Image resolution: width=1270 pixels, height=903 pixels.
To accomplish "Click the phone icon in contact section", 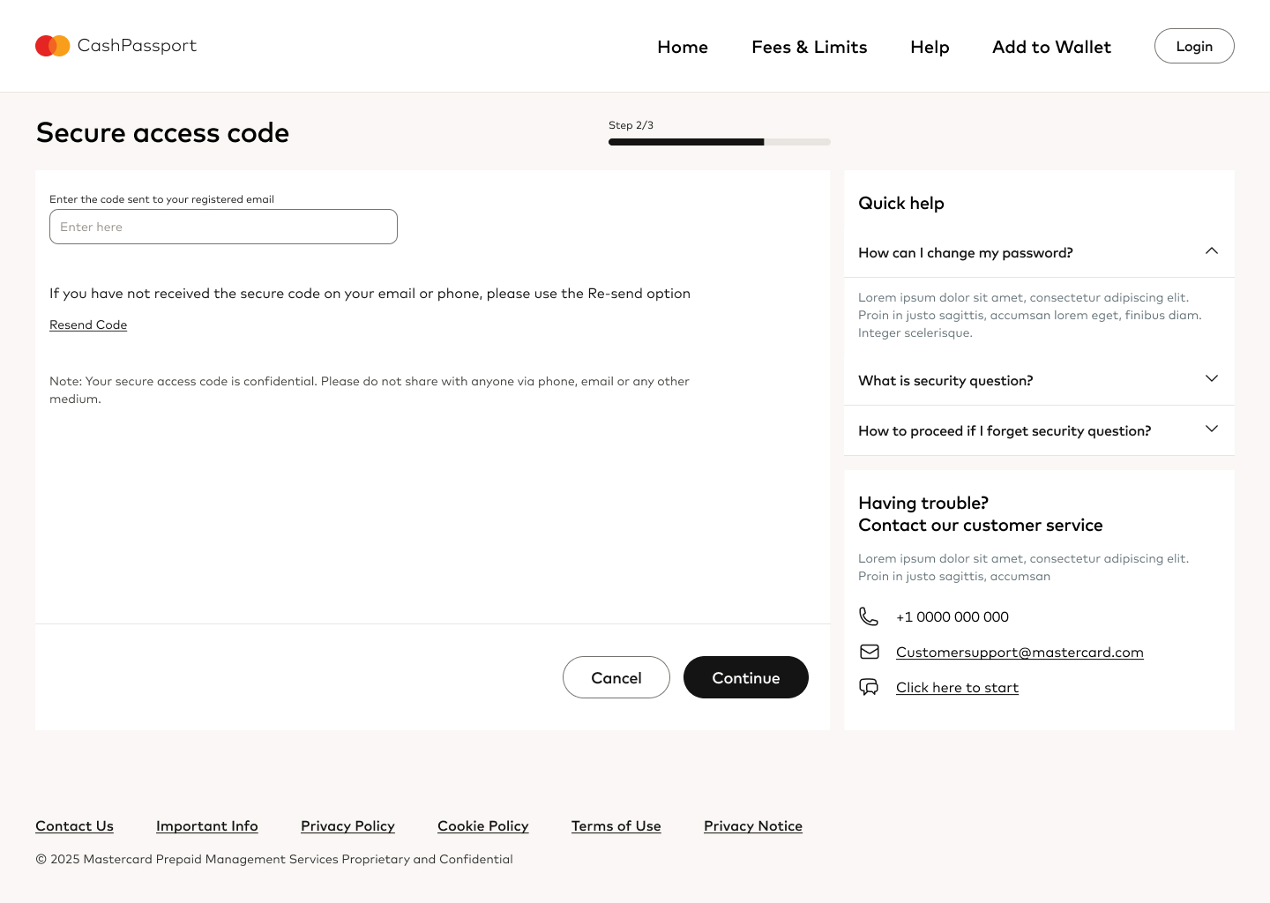I will coord(870,616).
